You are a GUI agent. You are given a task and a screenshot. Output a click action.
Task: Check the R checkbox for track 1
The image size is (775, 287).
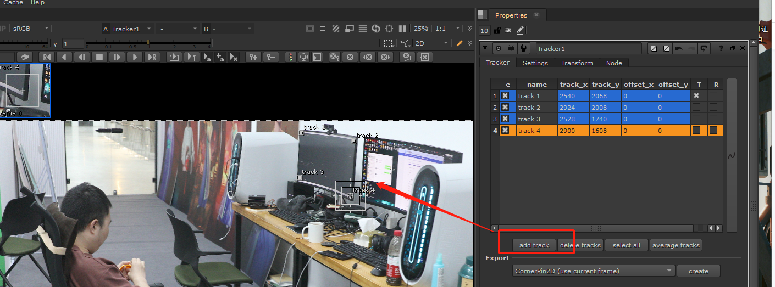(x=713, y=96)
